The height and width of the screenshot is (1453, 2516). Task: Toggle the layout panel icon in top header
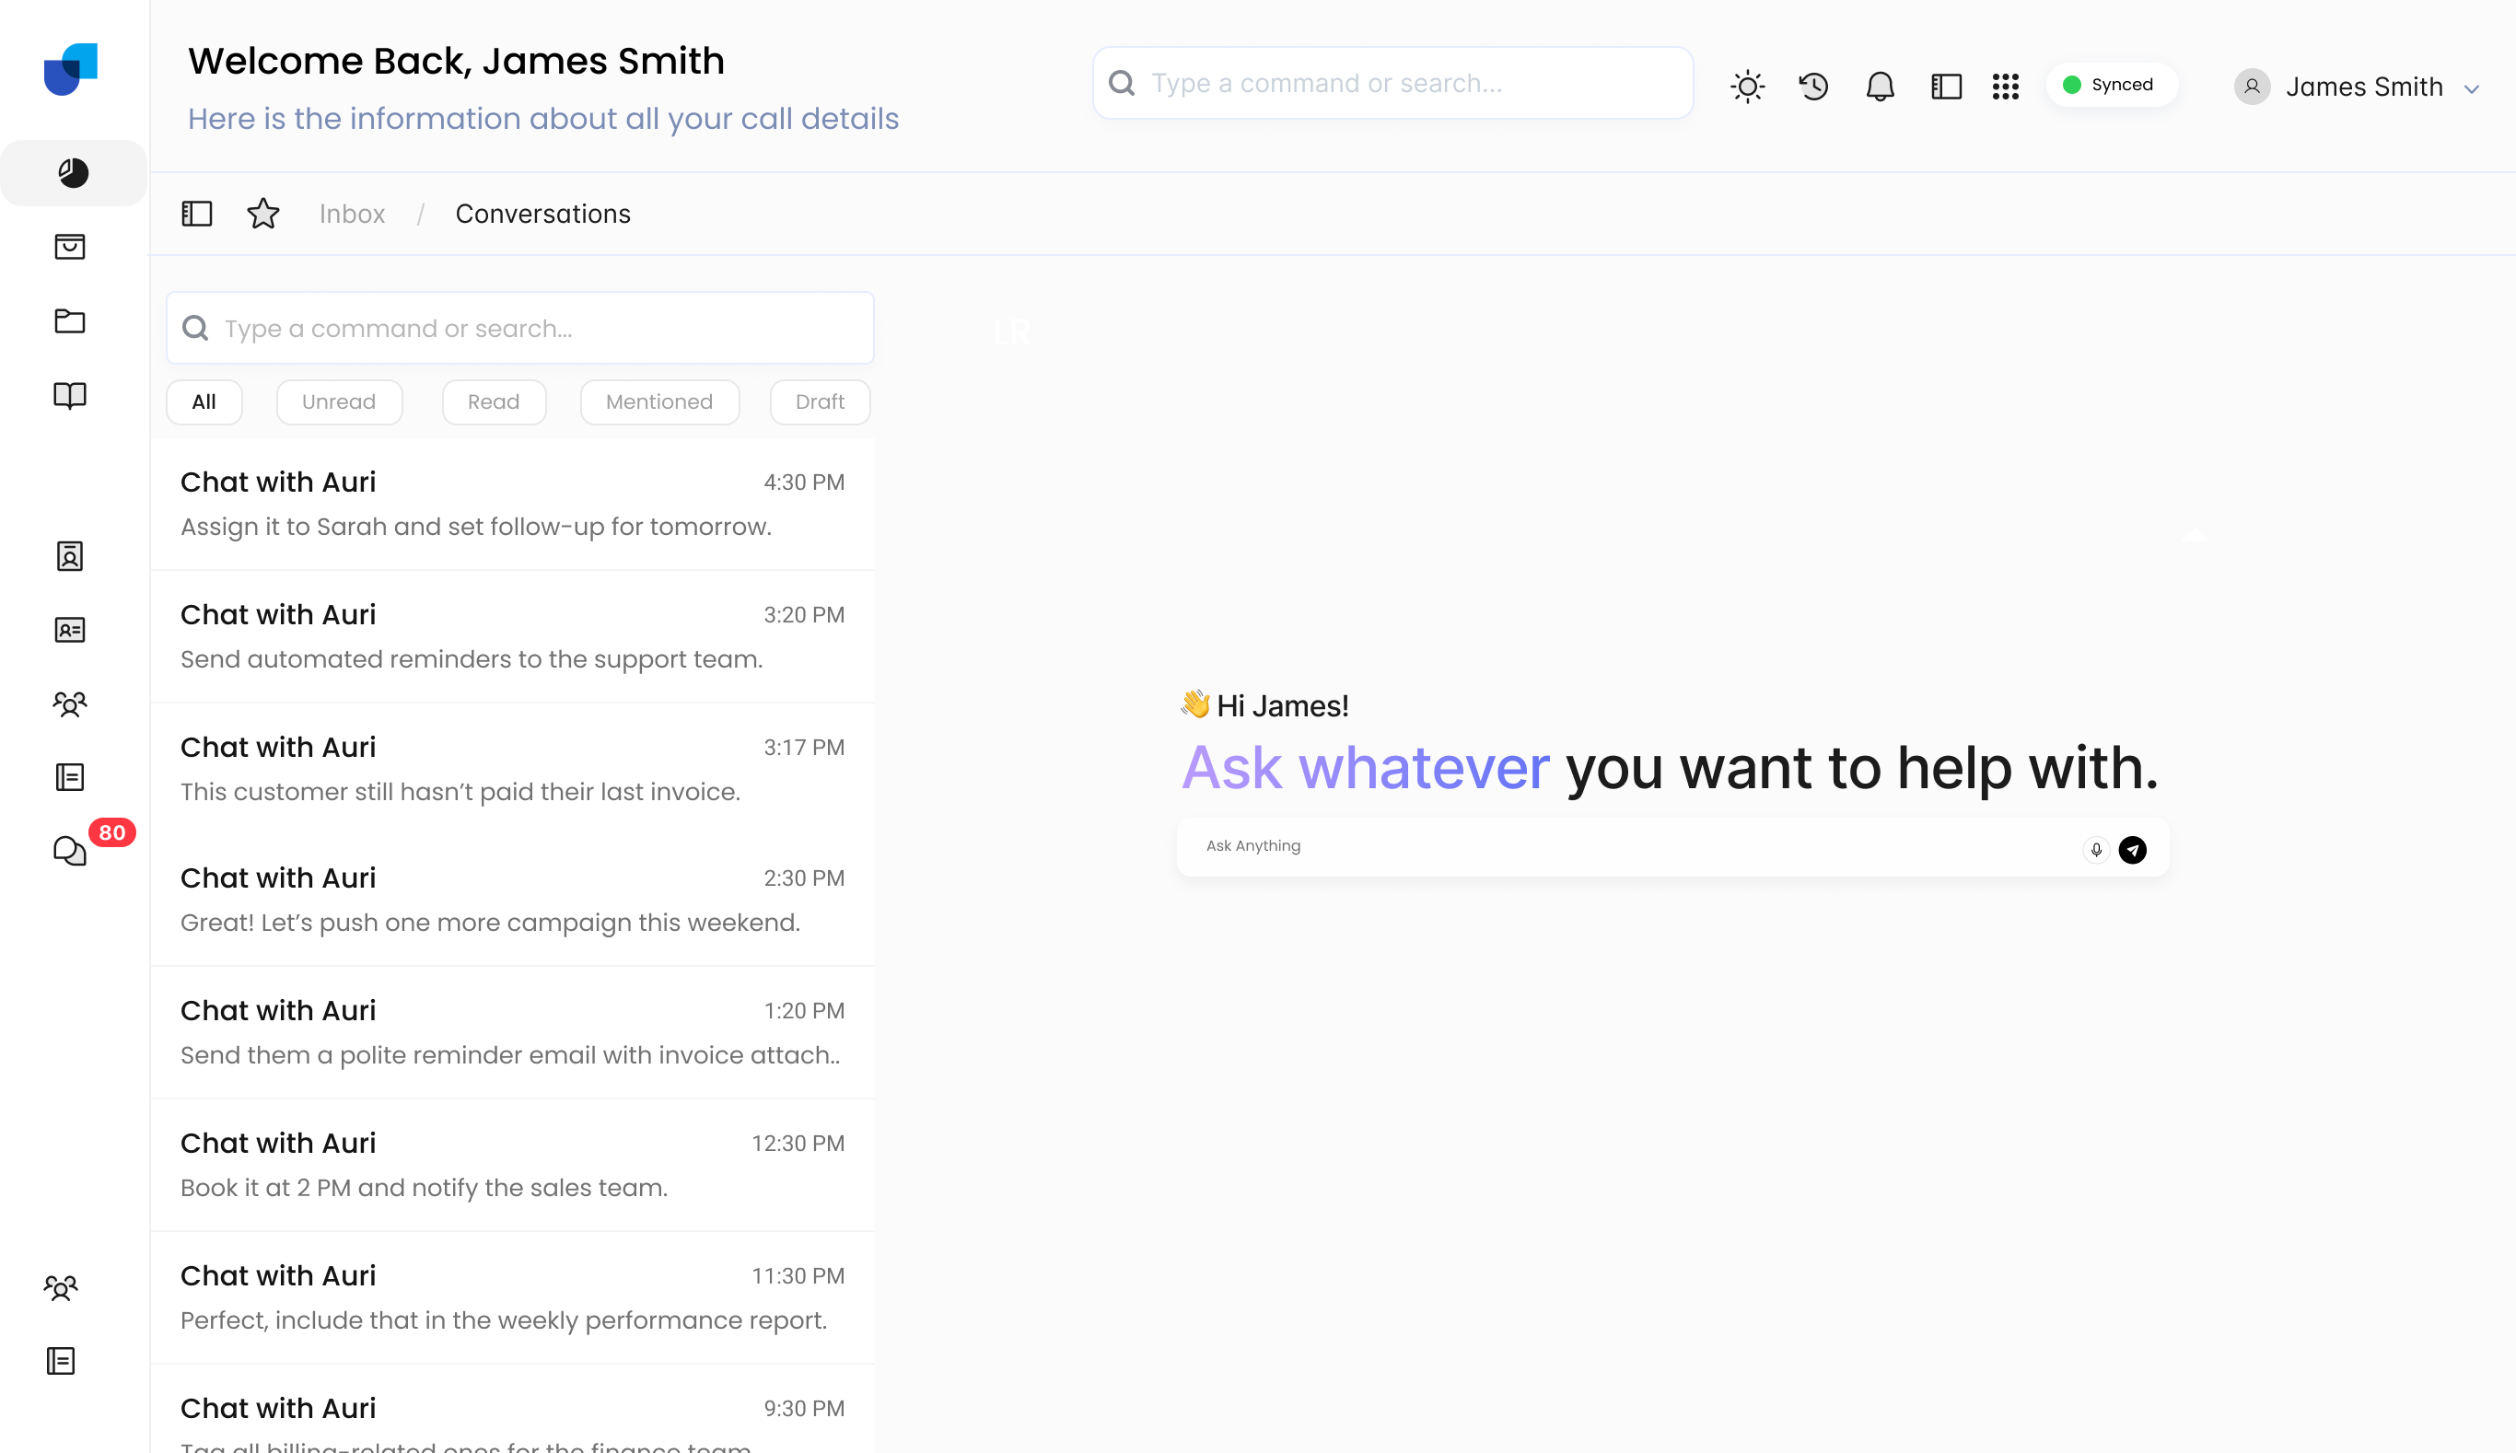1945,86
